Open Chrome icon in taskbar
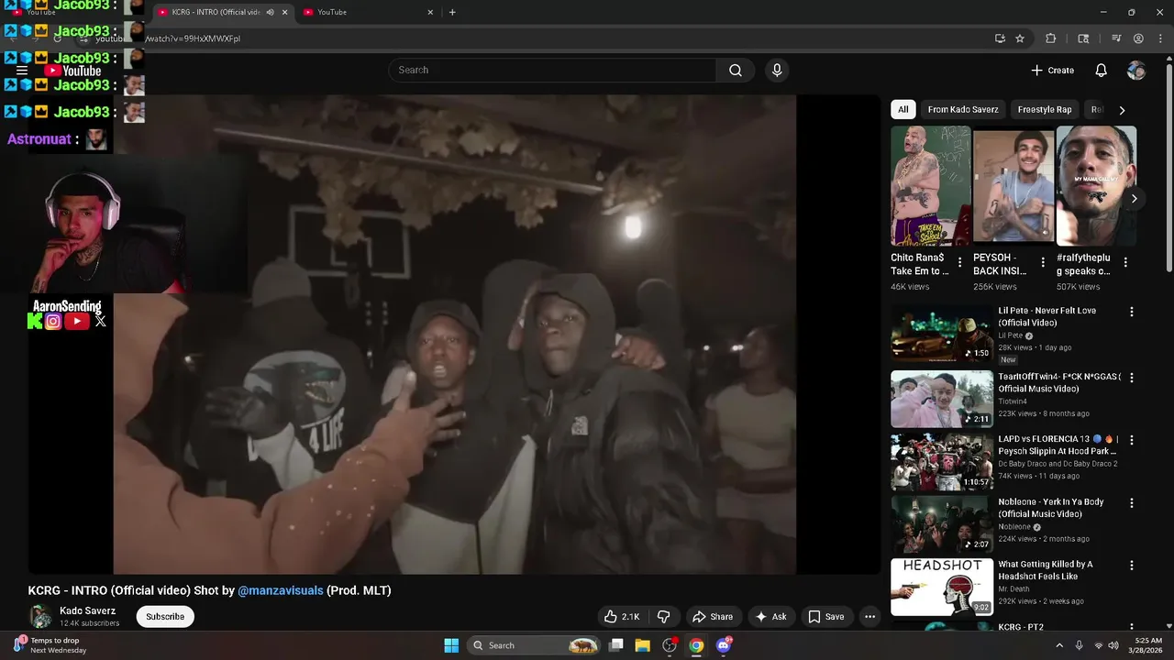 click(696, 645)
